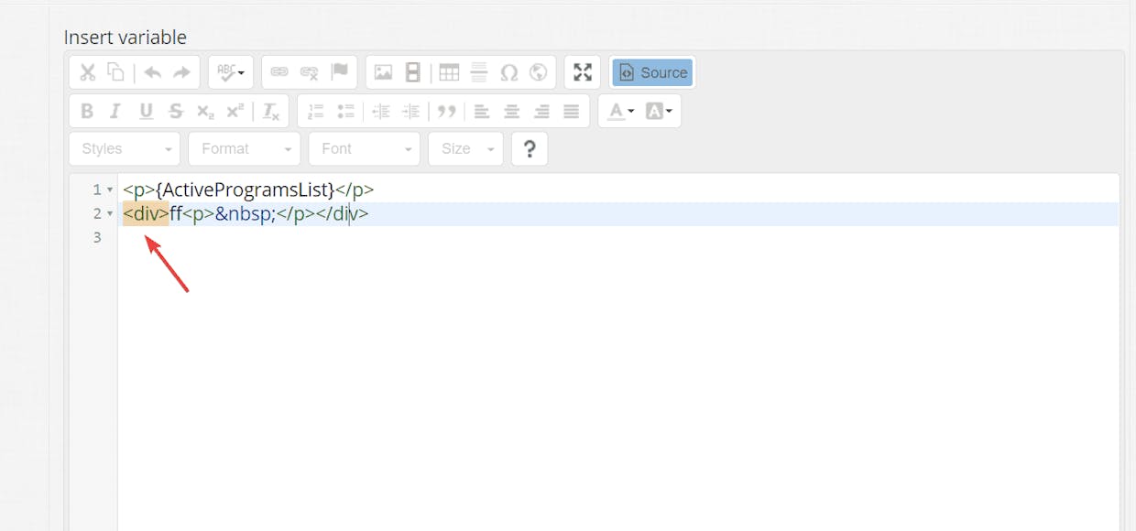Click the Block Quote icon

tap(446, 112)
